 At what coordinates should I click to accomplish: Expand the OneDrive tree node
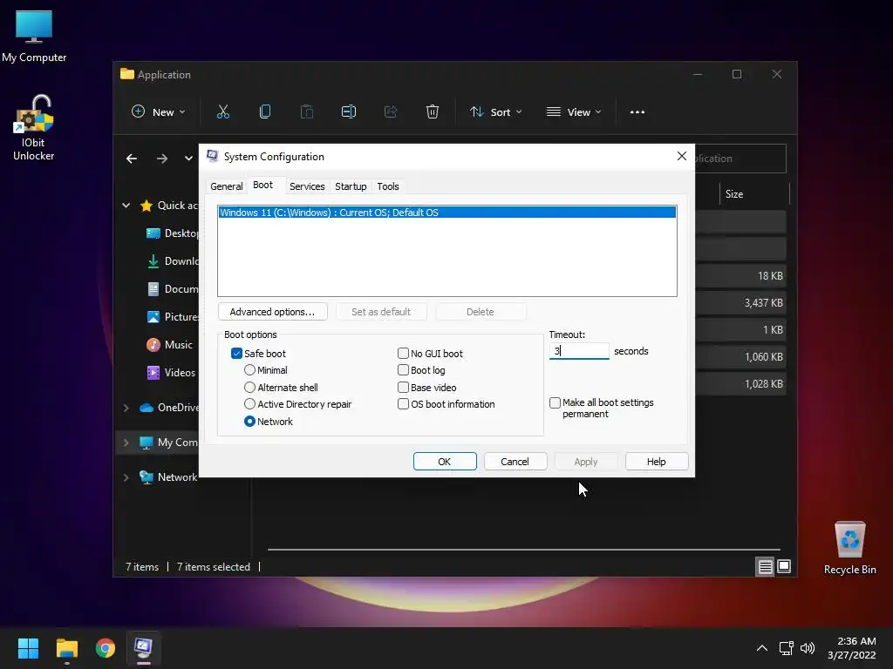[x=126, y=408]
